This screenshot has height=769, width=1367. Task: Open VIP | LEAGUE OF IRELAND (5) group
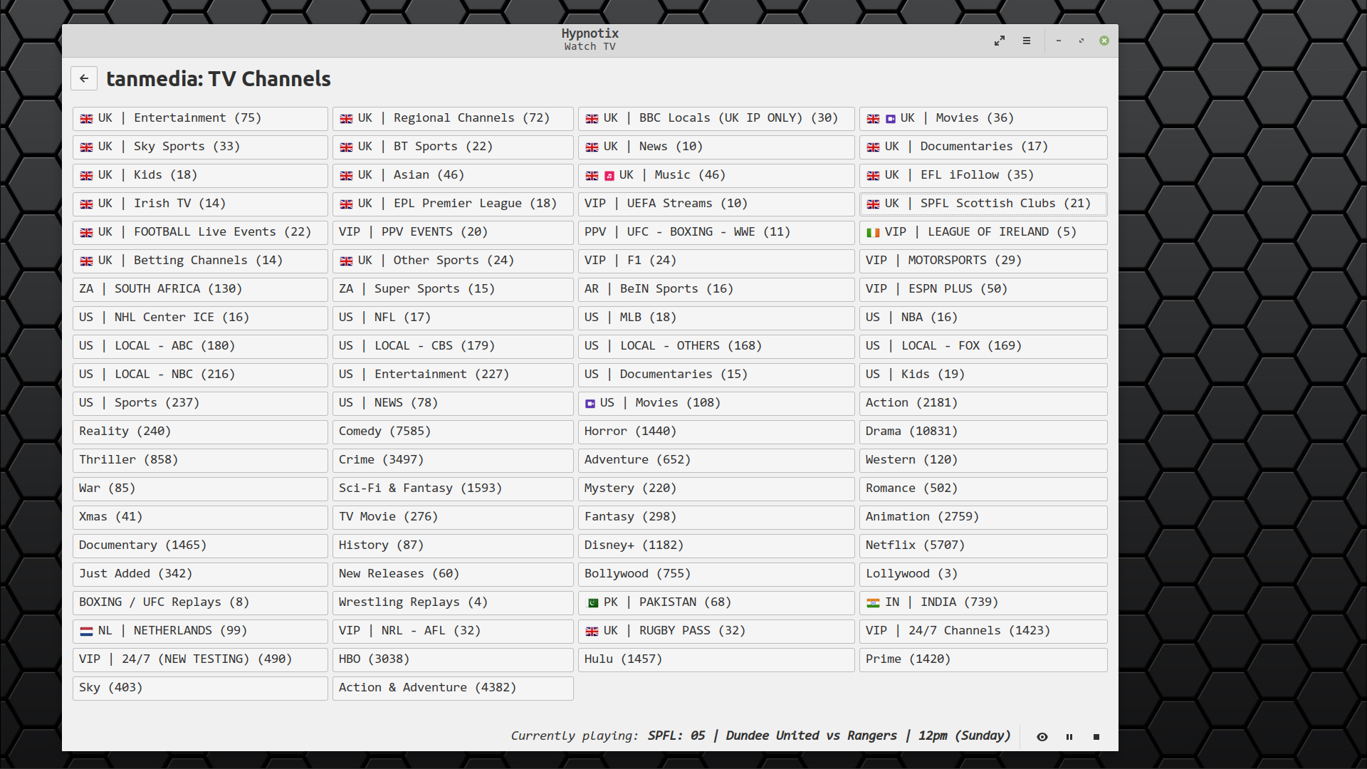[x=983, y=232]
